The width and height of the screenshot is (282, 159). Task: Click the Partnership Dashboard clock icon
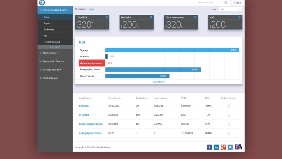41,10
